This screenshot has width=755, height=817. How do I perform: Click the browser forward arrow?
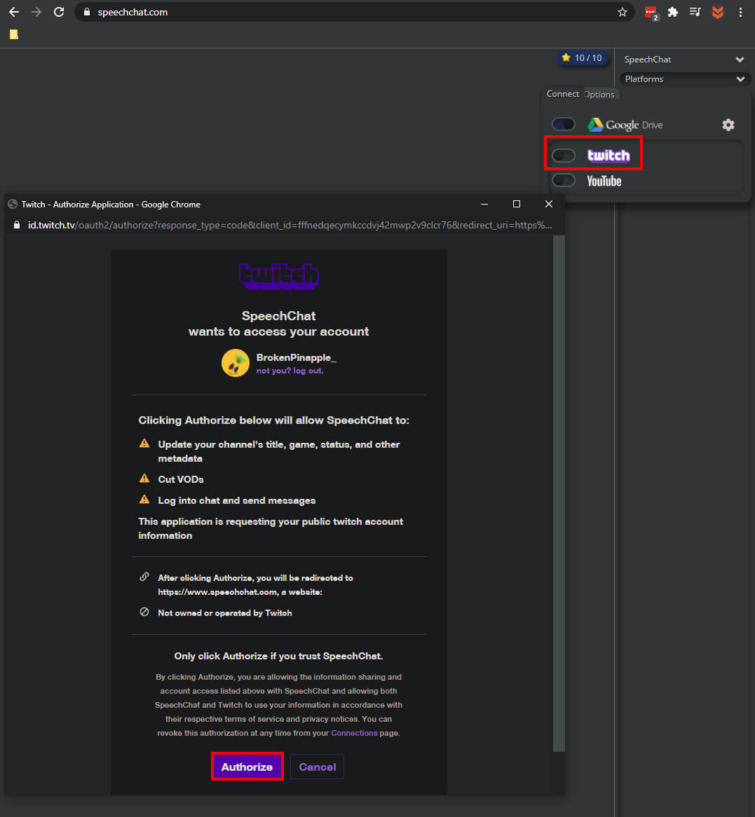point(36,12)
